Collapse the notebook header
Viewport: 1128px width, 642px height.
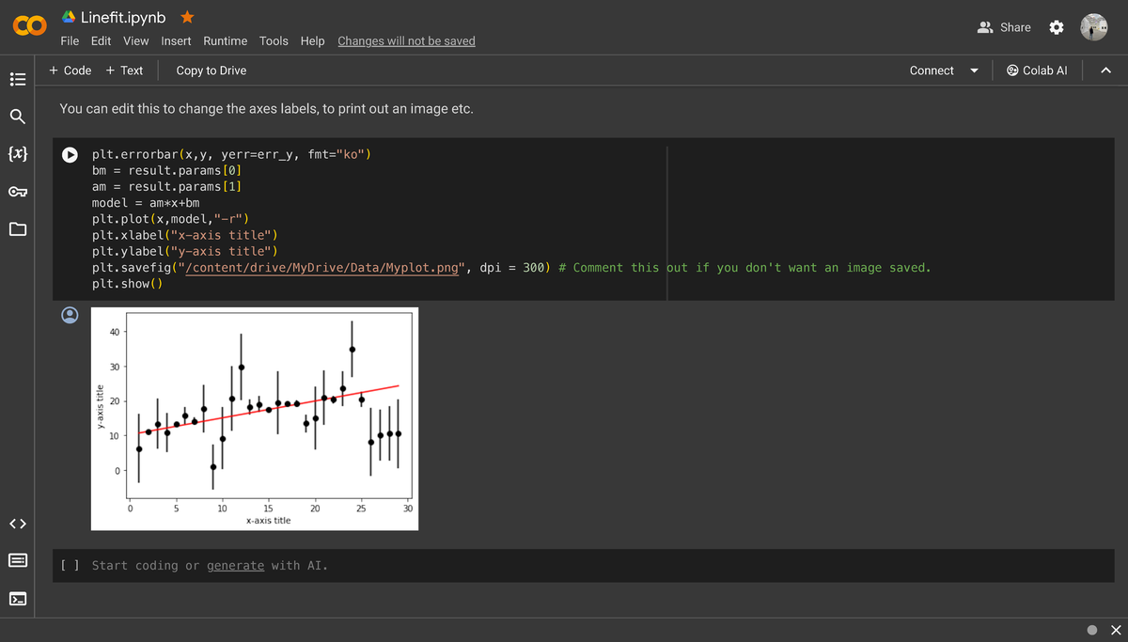(x=1105, y=70)
